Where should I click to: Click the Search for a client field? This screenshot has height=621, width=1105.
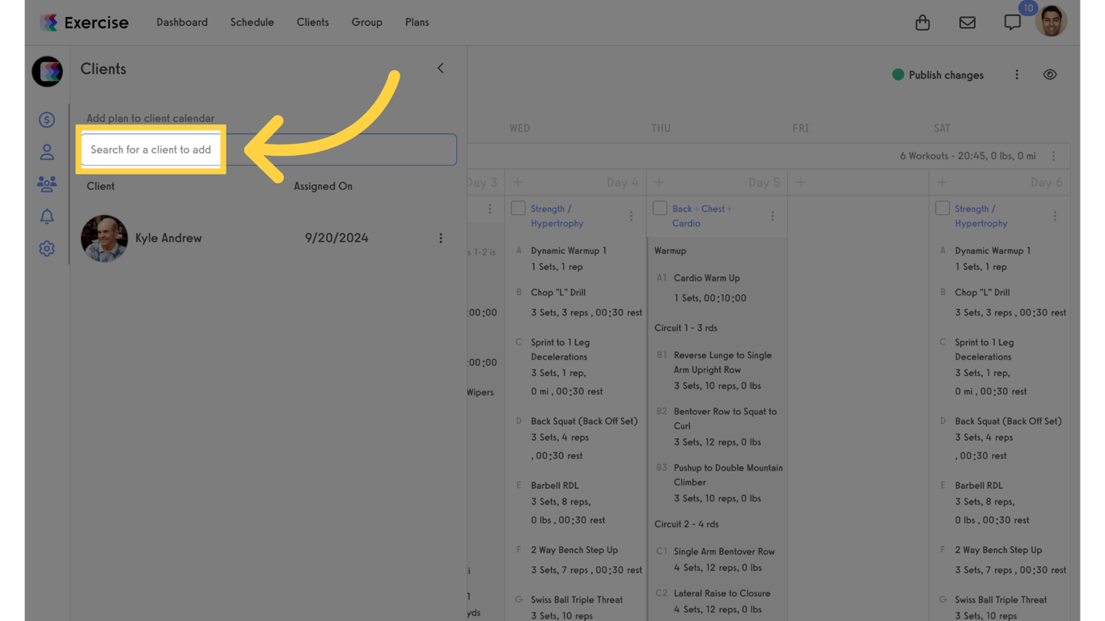tap(150, 150)
